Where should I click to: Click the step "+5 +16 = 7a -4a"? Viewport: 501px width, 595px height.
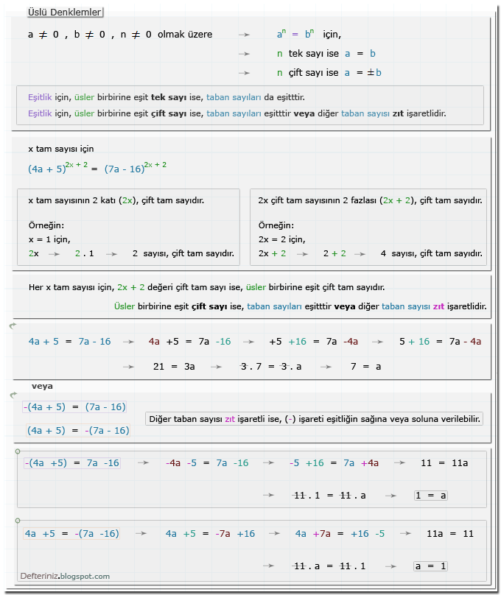tap(314, 342)
